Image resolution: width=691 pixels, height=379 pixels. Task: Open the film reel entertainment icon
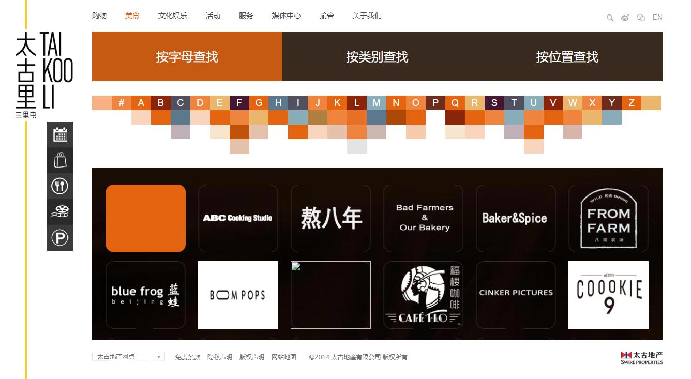60,212
